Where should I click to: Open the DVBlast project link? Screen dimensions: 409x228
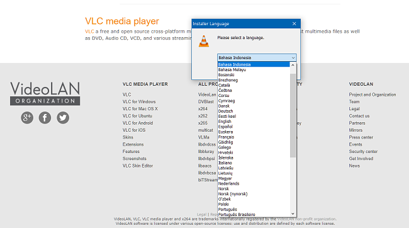(206, 102)
